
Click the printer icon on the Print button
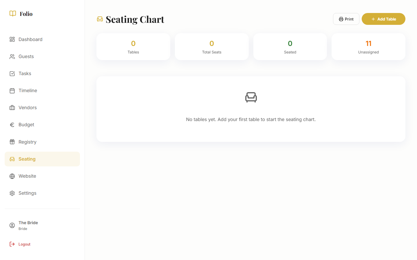341,19
